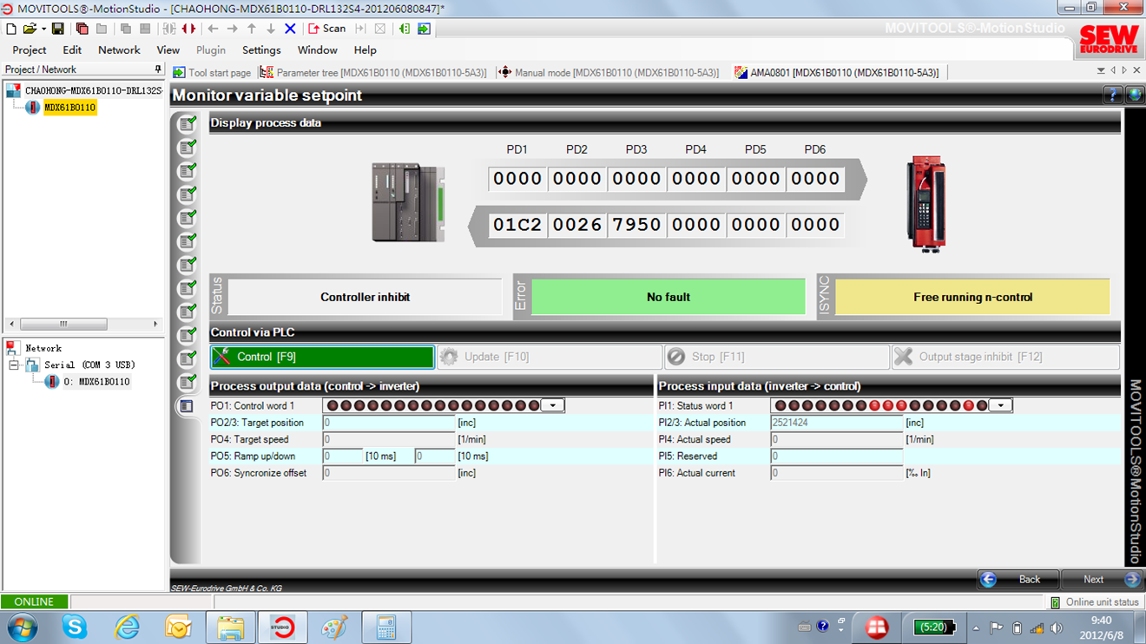Select the MDX61B0110 inverter device image
The height and width of the screenshot is (644, 1146).
(x=925, y=203)
